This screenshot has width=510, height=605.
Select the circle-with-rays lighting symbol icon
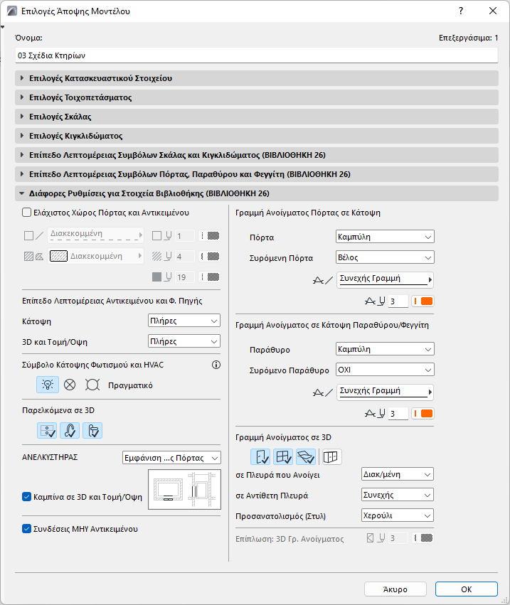pyautogui.click(x=92, y=385)
